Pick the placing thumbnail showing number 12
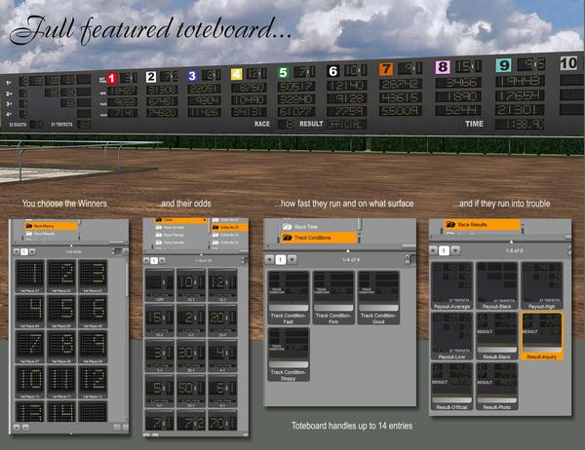This screenshot has width=585, height=450. [x=93, y=382]
